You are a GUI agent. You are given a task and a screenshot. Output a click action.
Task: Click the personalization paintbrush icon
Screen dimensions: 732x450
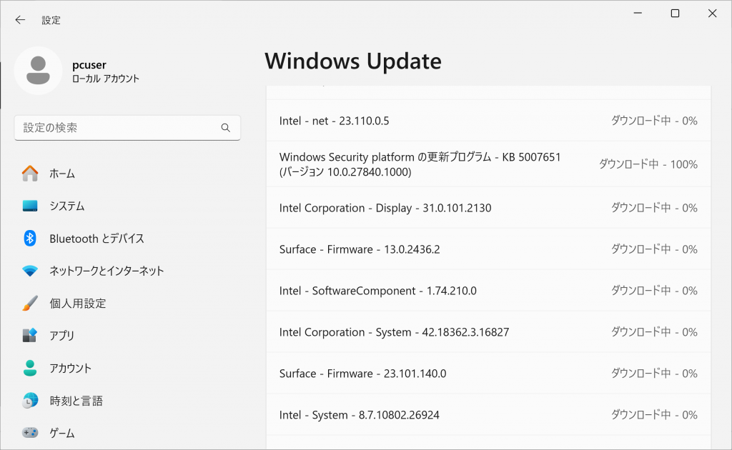(x=30, y=304)
